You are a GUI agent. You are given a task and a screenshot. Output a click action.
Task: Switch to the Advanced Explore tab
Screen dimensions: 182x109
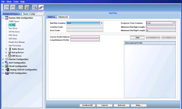tap(11, 14)
